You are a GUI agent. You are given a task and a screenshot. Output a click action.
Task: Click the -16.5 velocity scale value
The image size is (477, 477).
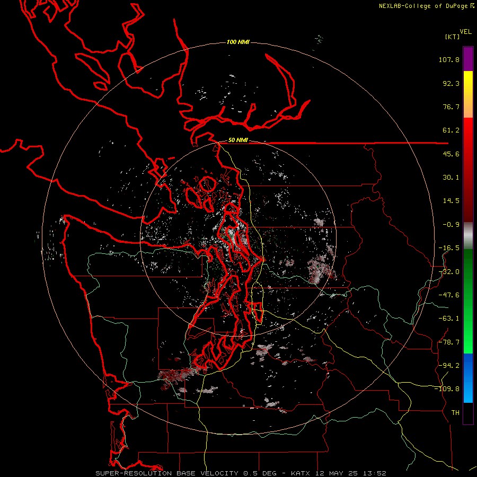point(449,248)
